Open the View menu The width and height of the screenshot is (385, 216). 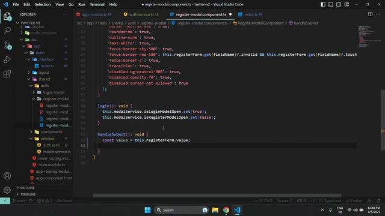tap(60, 4)
